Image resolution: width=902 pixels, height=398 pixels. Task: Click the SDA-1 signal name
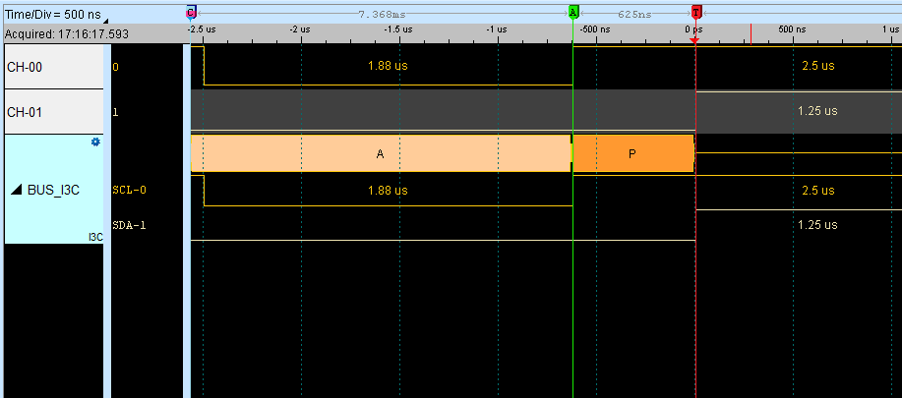130,225
